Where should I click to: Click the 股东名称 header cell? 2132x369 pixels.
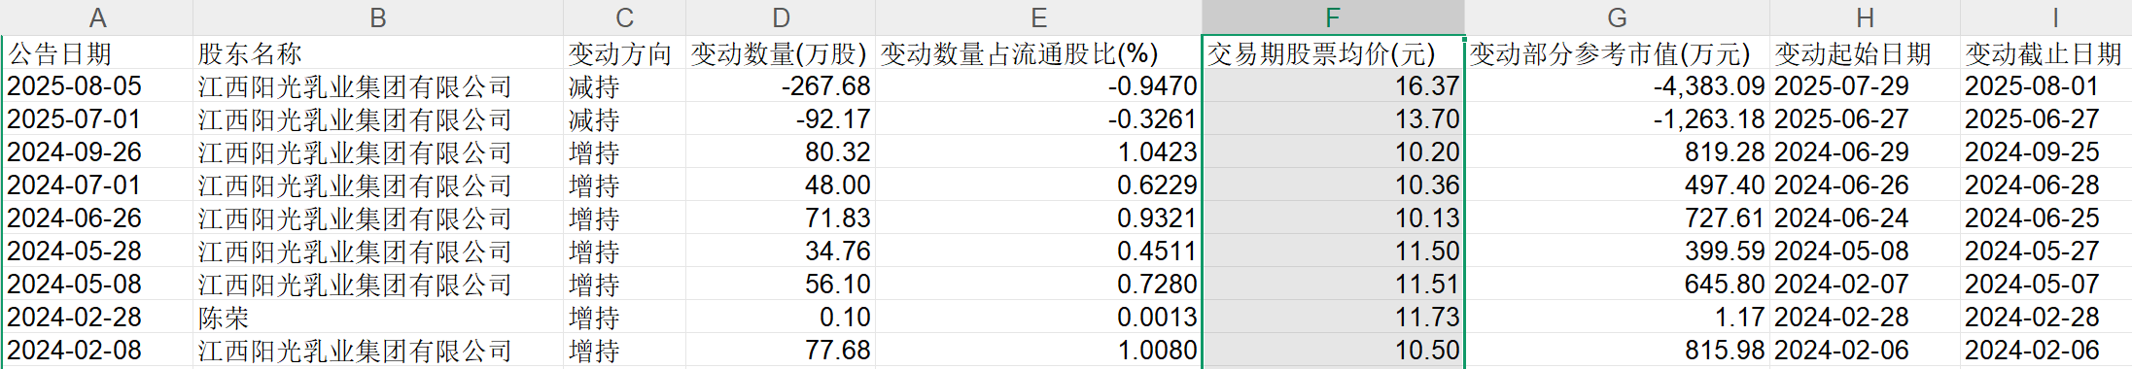pyautogui.click(x=378, y=53)
